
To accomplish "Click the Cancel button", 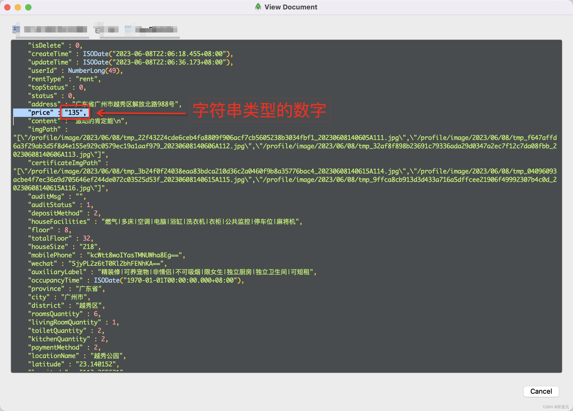I will click(541, 391).
